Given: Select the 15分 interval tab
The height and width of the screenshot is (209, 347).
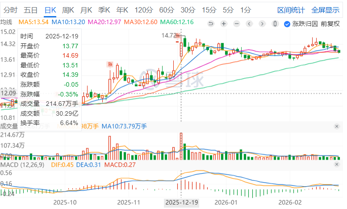Looking at the screenshot, I should click(209, 10).
